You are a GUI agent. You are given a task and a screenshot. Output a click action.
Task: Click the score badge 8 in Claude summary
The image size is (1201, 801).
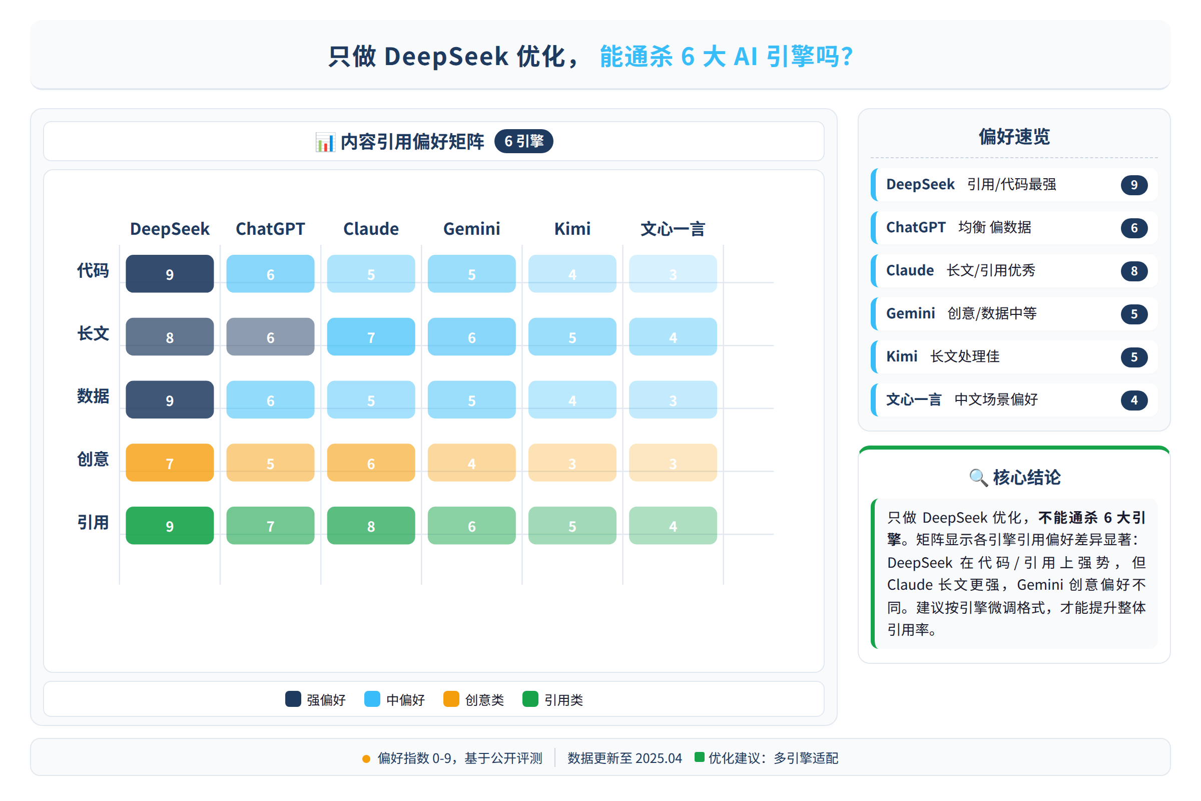[1133, 271]
